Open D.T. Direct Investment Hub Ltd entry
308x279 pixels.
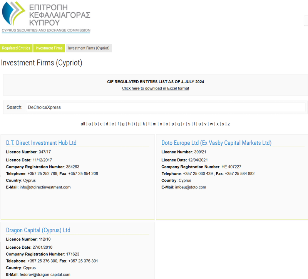(x=41, y=143)
